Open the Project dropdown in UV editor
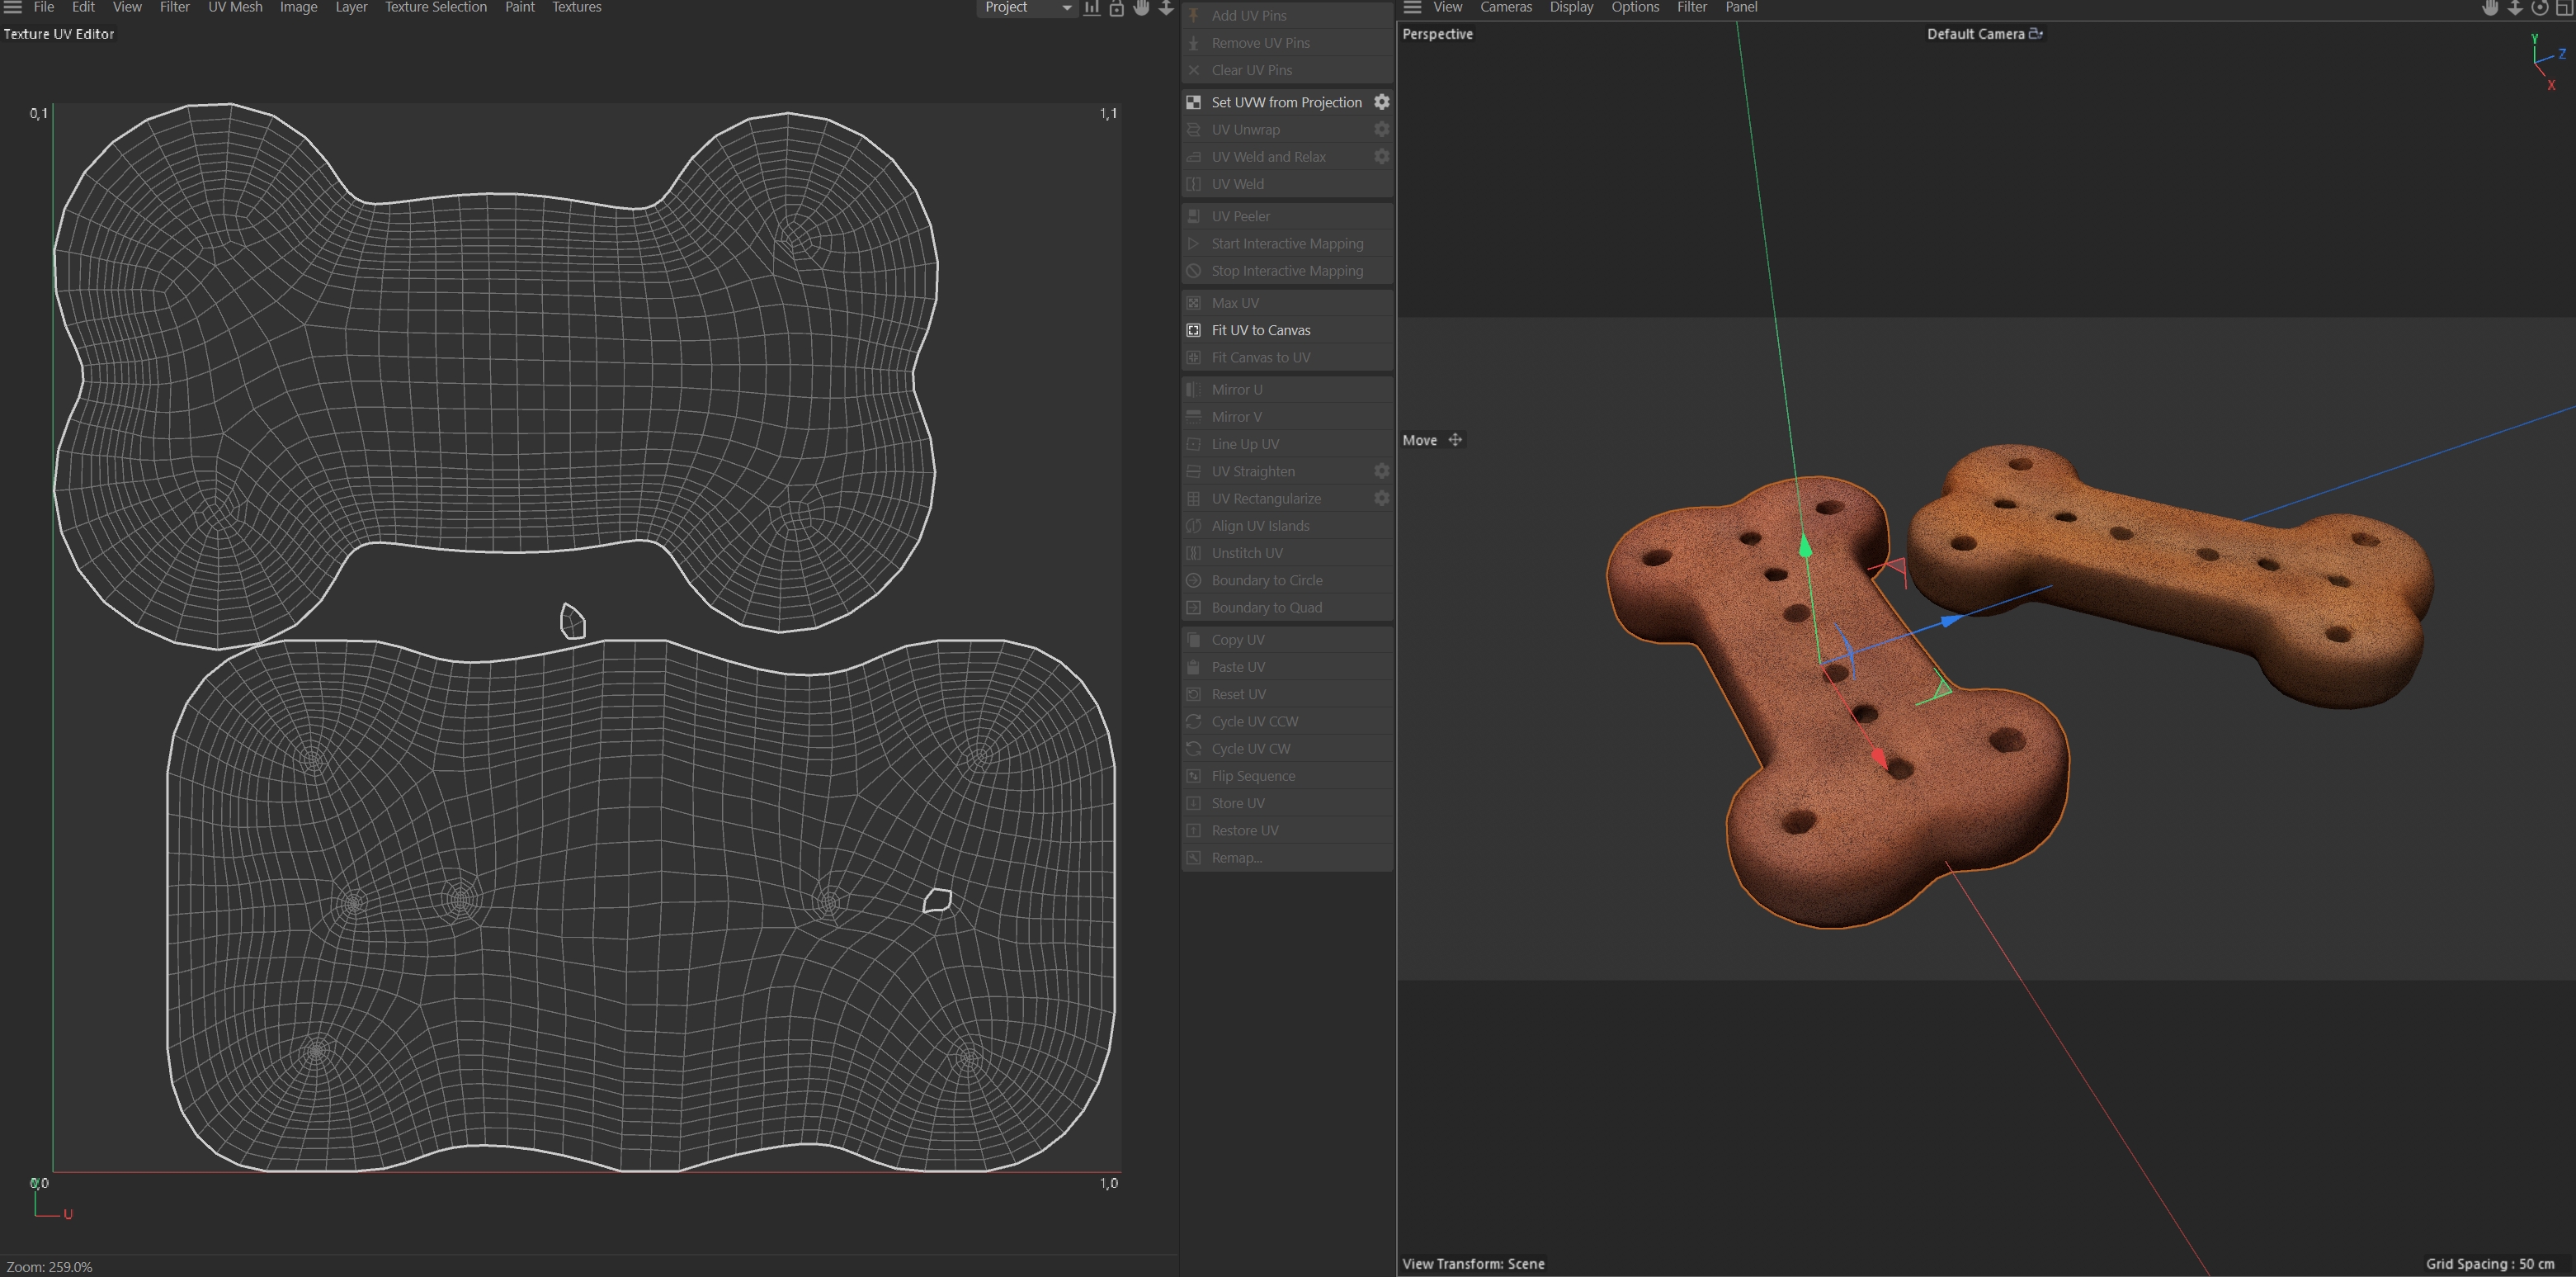 [1025, 8]
